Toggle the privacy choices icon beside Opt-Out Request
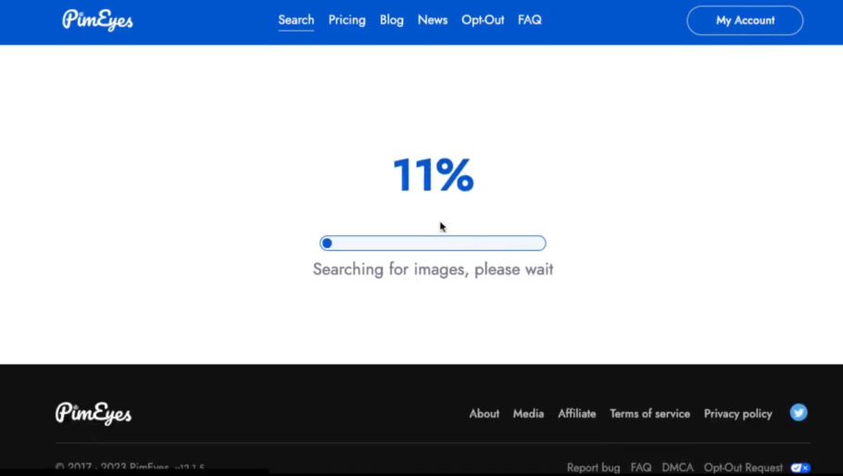The width and height of the screenshot is (843, 476). coord(800,468)
